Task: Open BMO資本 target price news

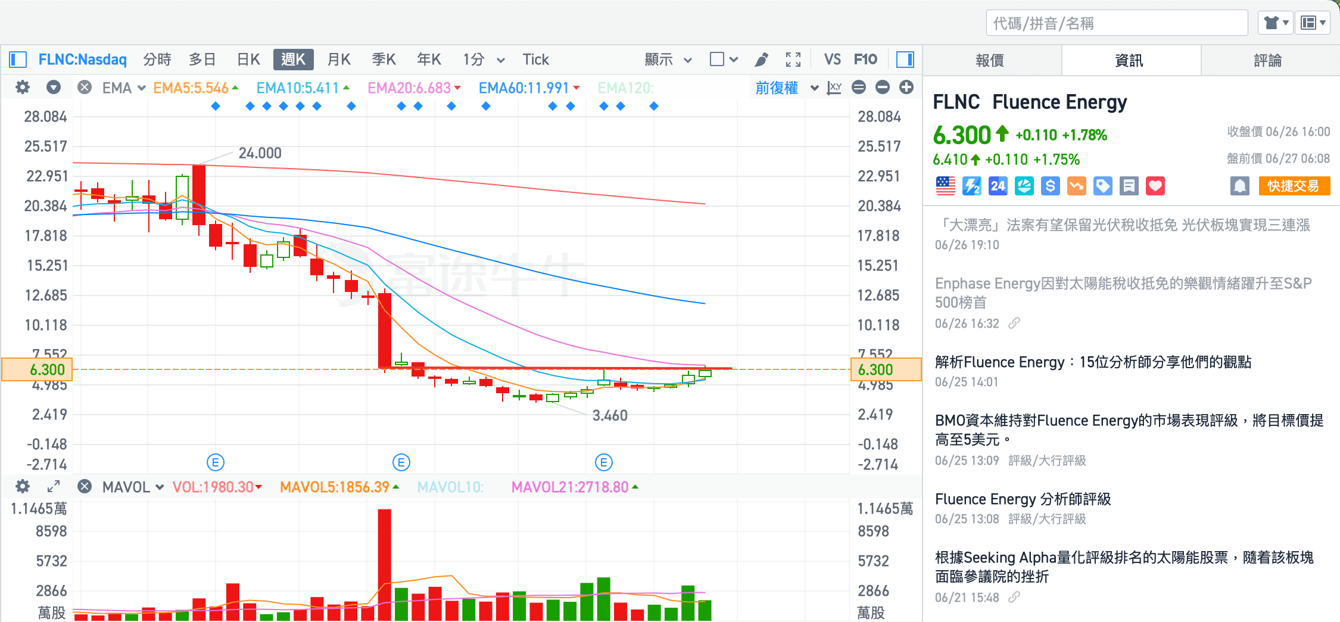Action: (x=1129, y=430)
